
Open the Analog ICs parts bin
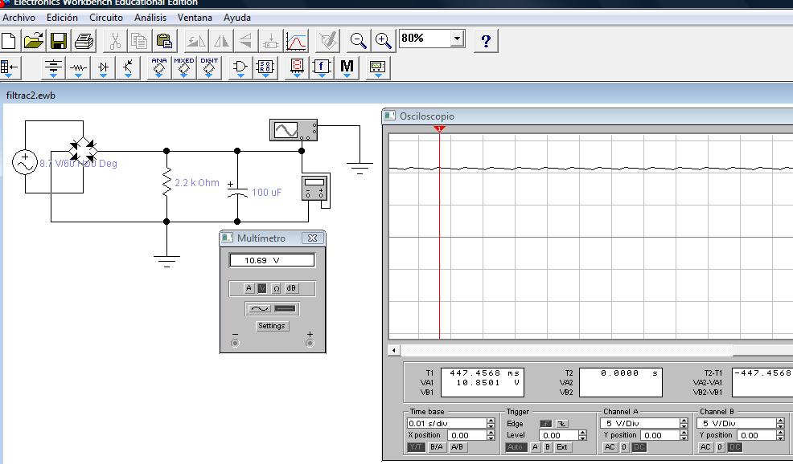[158, 68]
